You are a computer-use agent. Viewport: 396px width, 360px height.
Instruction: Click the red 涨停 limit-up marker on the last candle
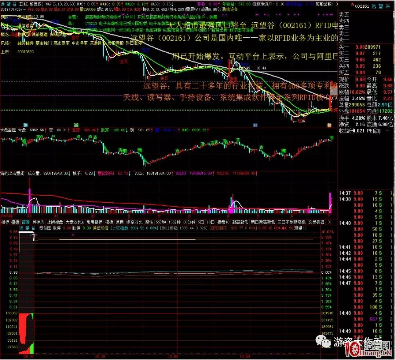333,110
